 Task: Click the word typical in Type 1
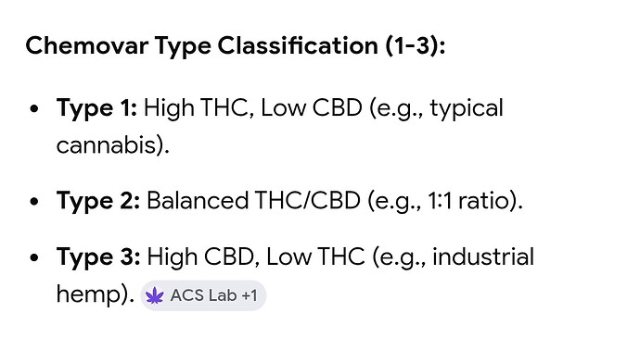(x=467, y=108)
